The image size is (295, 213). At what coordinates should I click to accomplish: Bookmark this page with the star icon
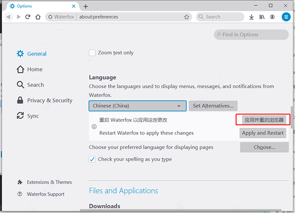click(x=186, y=17)
